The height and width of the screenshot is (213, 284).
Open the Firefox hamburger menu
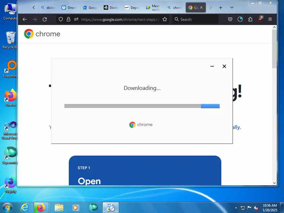click(x=270, y=19)
